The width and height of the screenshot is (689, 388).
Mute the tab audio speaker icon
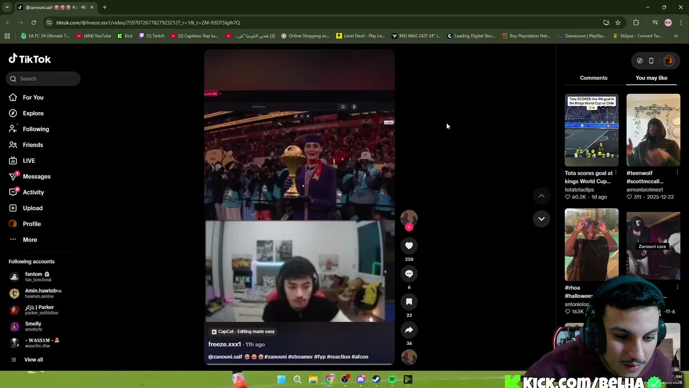point(83,8)
